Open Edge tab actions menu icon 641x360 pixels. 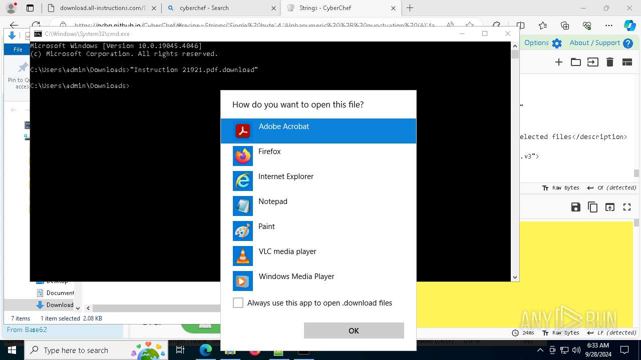pyautogui.click(x=30, y=8)
